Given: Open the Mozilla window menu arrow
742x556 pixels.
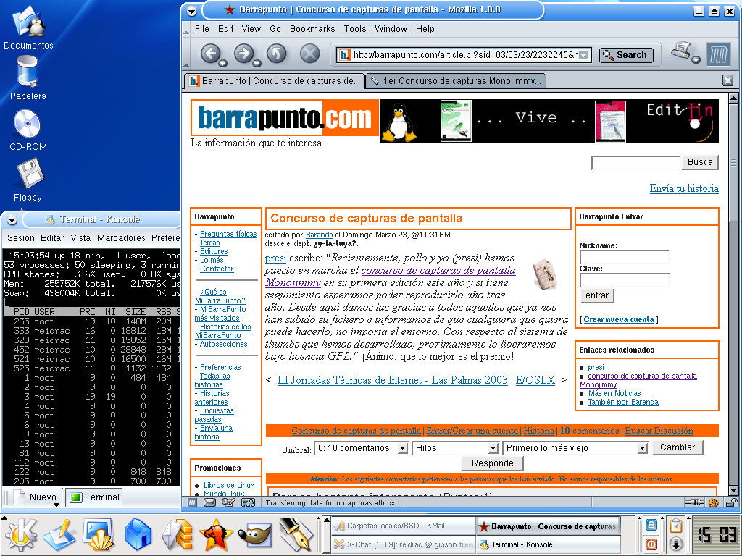Looking at the screenshot, I should (191, 11).
